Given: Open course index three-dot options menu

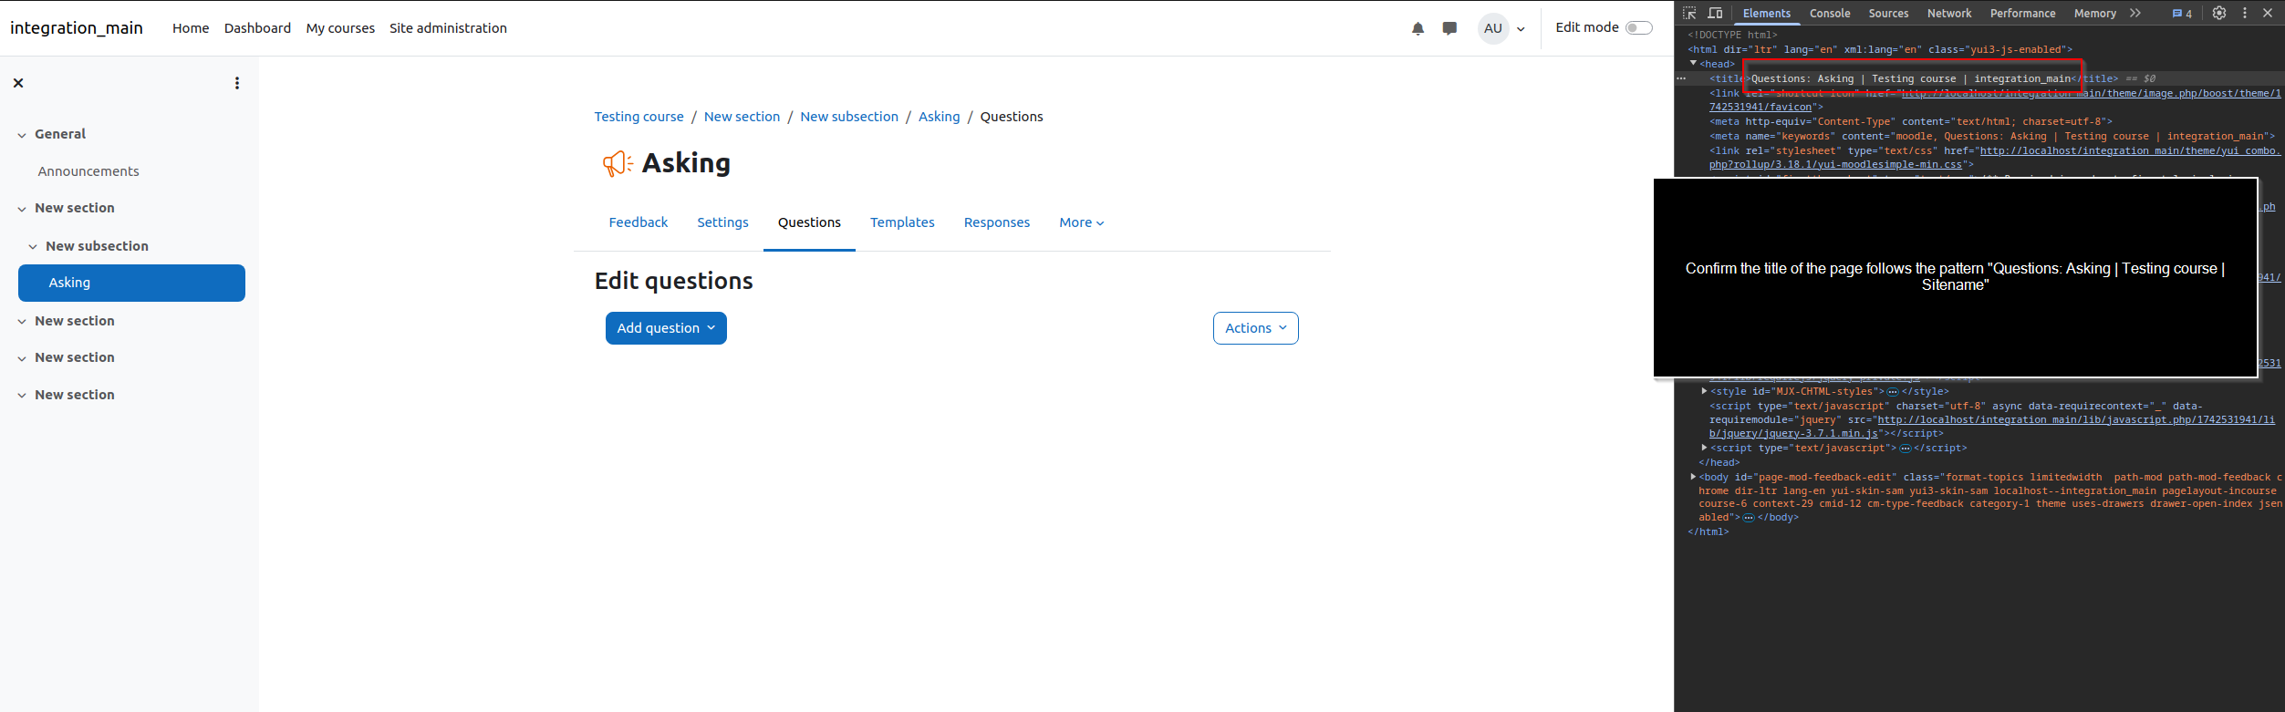Looking at the screenshot, I should (237, 83).
